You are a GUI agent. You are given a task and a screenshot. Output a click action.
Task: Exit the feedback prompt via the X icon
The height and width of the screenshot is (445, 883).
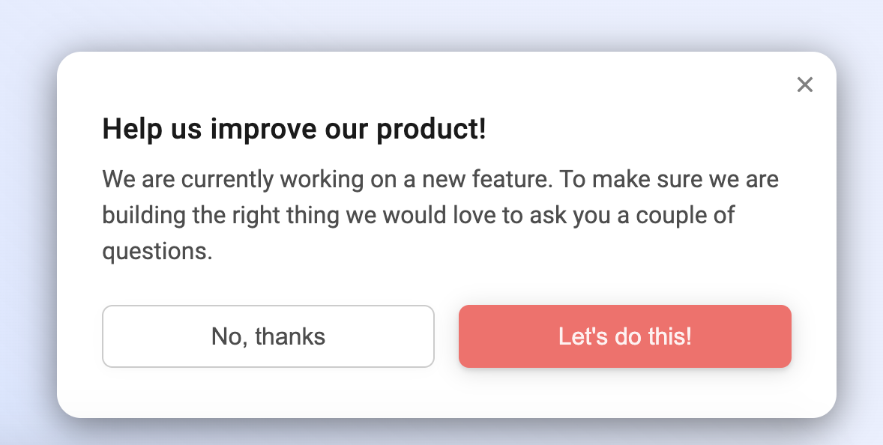(x=804, y=85)
